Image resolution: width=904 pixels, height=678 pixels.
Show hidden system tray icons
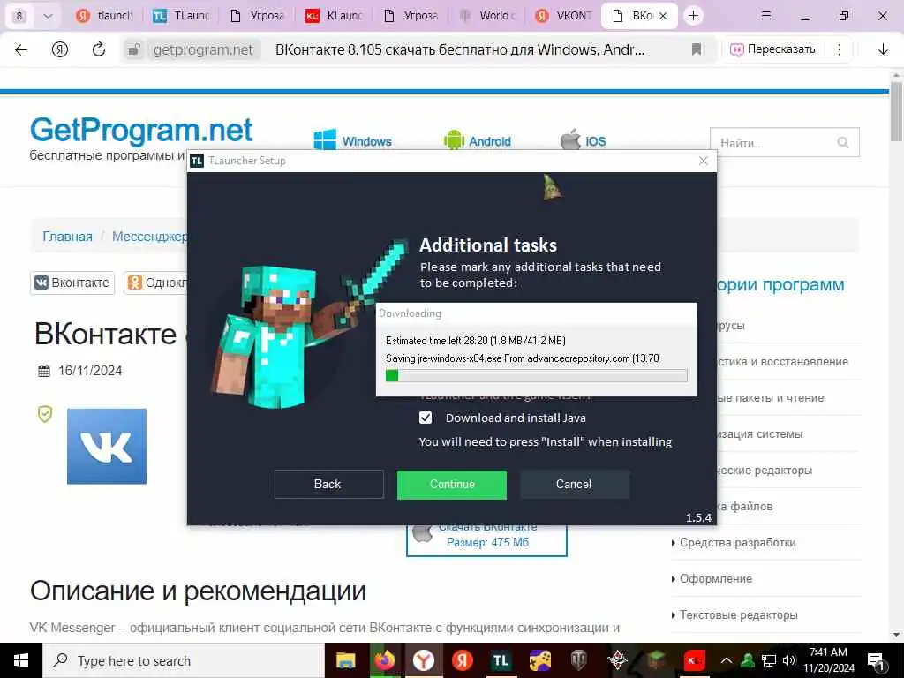coord(727,660)
